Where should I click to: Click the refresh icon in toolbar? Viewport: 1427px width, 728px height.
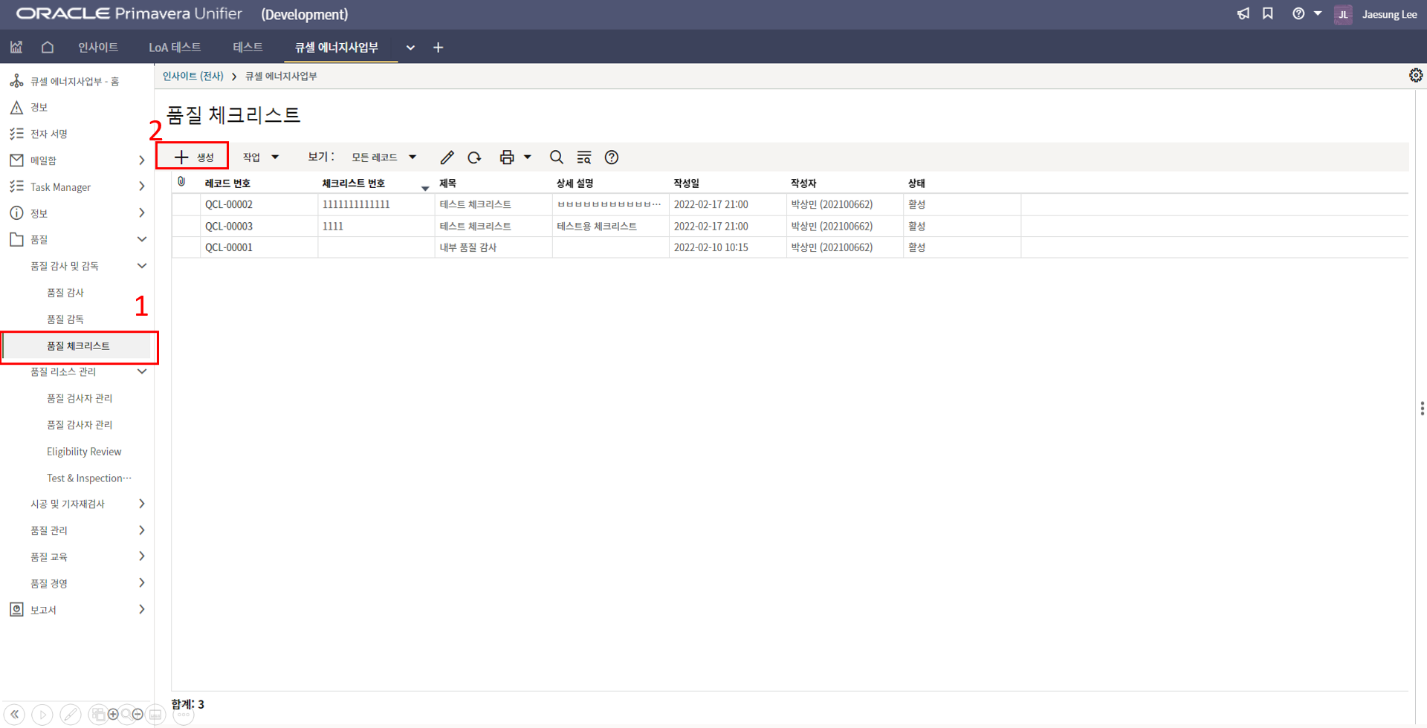474,157
